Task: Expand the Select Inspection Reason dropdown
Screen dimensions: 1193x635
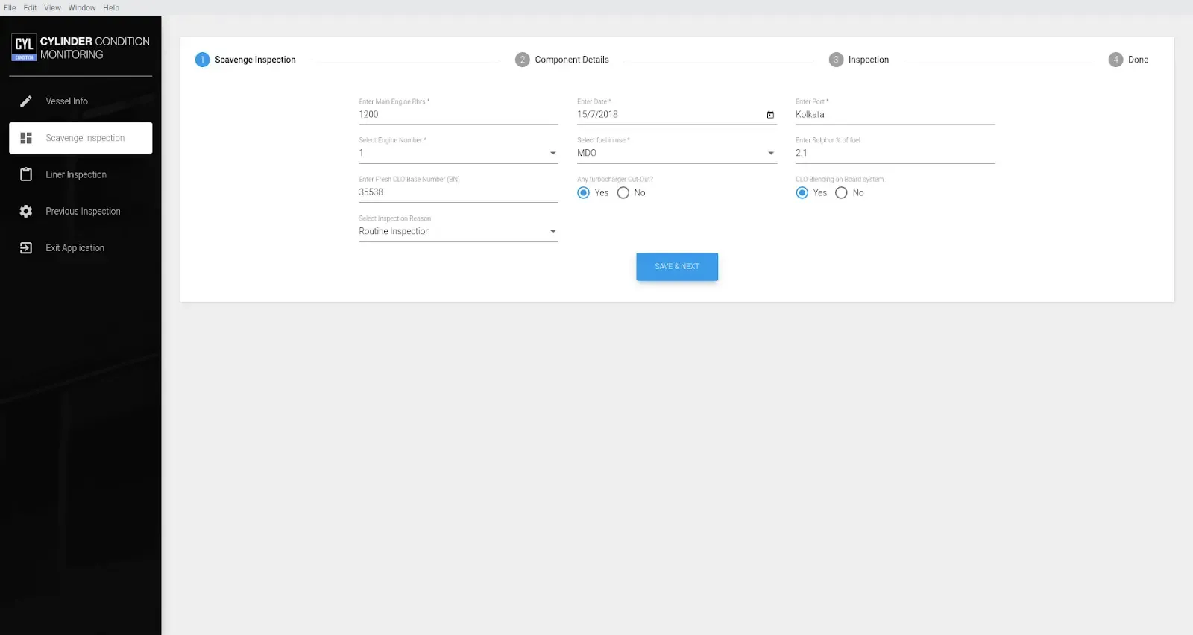Action: click(x=553, y=232)
